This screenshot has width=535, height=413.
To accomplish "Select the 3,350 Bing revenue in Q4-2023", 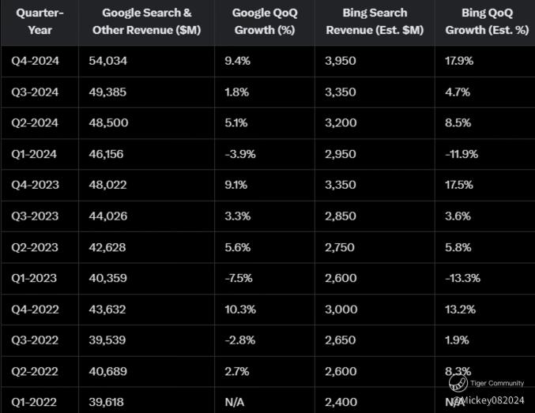I will [x=341, y=185].
